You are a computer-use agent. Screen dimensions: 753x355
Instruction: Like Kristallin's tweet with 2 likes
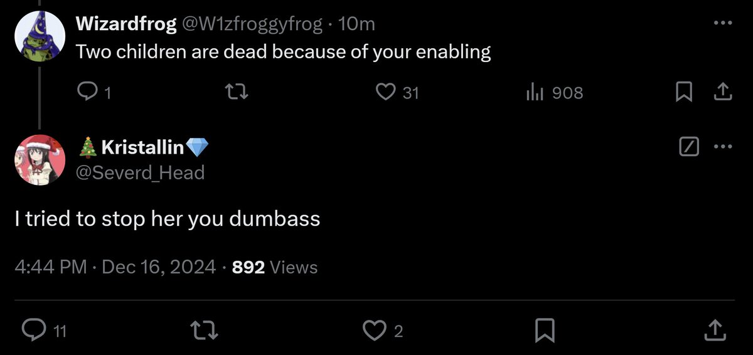point(376,330)
